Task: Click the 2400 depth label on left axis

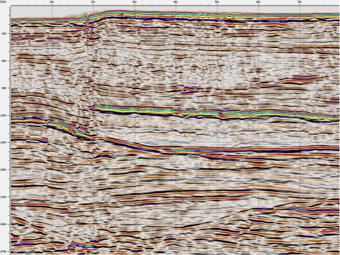Action: tap(4, 225)
